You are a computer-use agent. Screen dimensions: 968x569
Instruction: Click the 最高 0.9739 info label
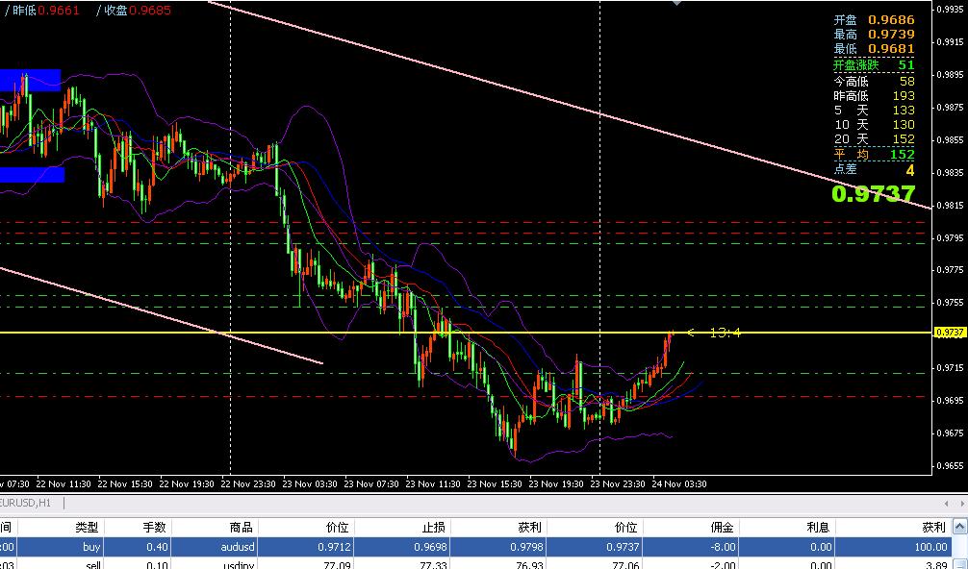874,35
